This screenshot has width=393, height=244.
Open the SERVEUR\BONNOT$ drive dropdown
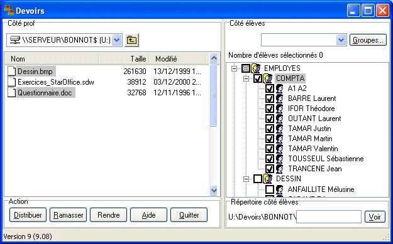click(x=117, y=40)
